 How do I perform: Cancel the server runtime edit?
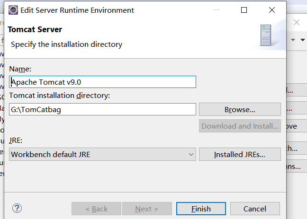pyautogui.click(x=255, y=209)
